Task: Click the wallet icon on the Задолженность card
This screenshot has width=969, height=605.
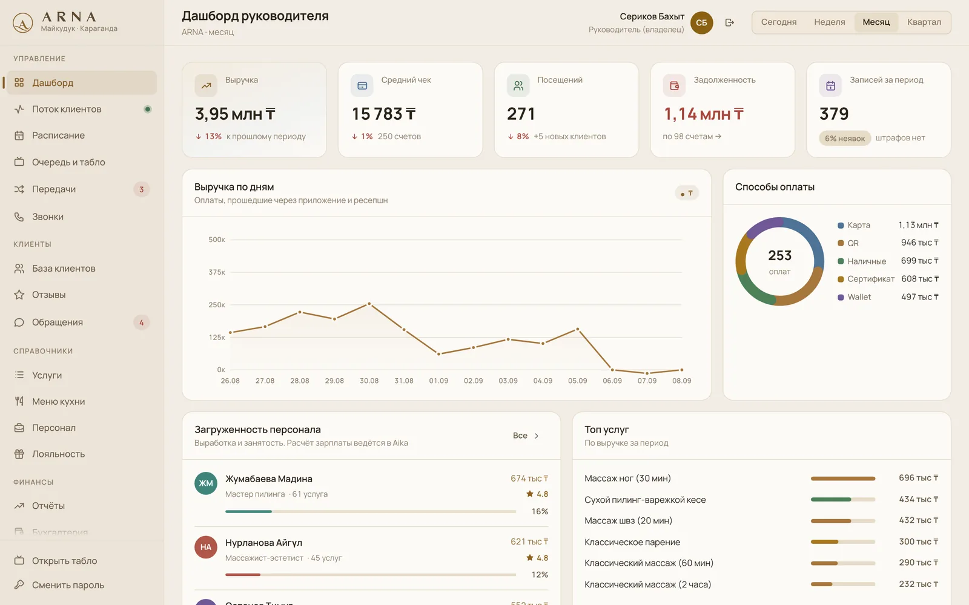Action: [x=675, y=86]
